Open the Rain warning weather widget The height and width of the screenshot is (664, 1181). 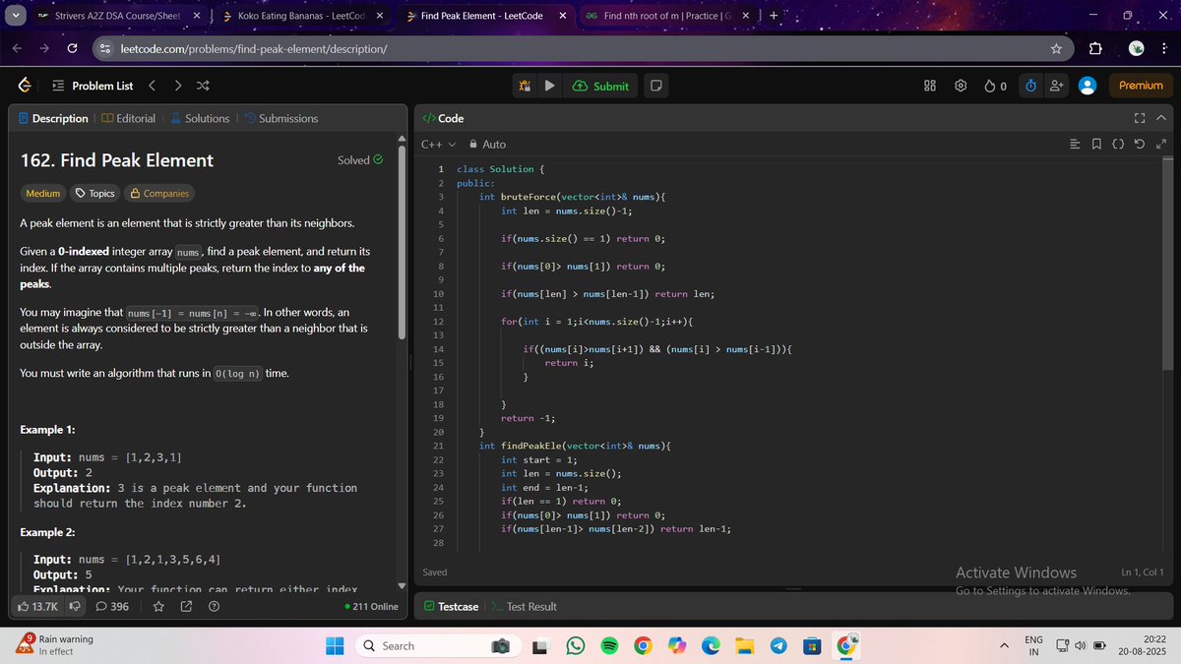tap(54, 645)
